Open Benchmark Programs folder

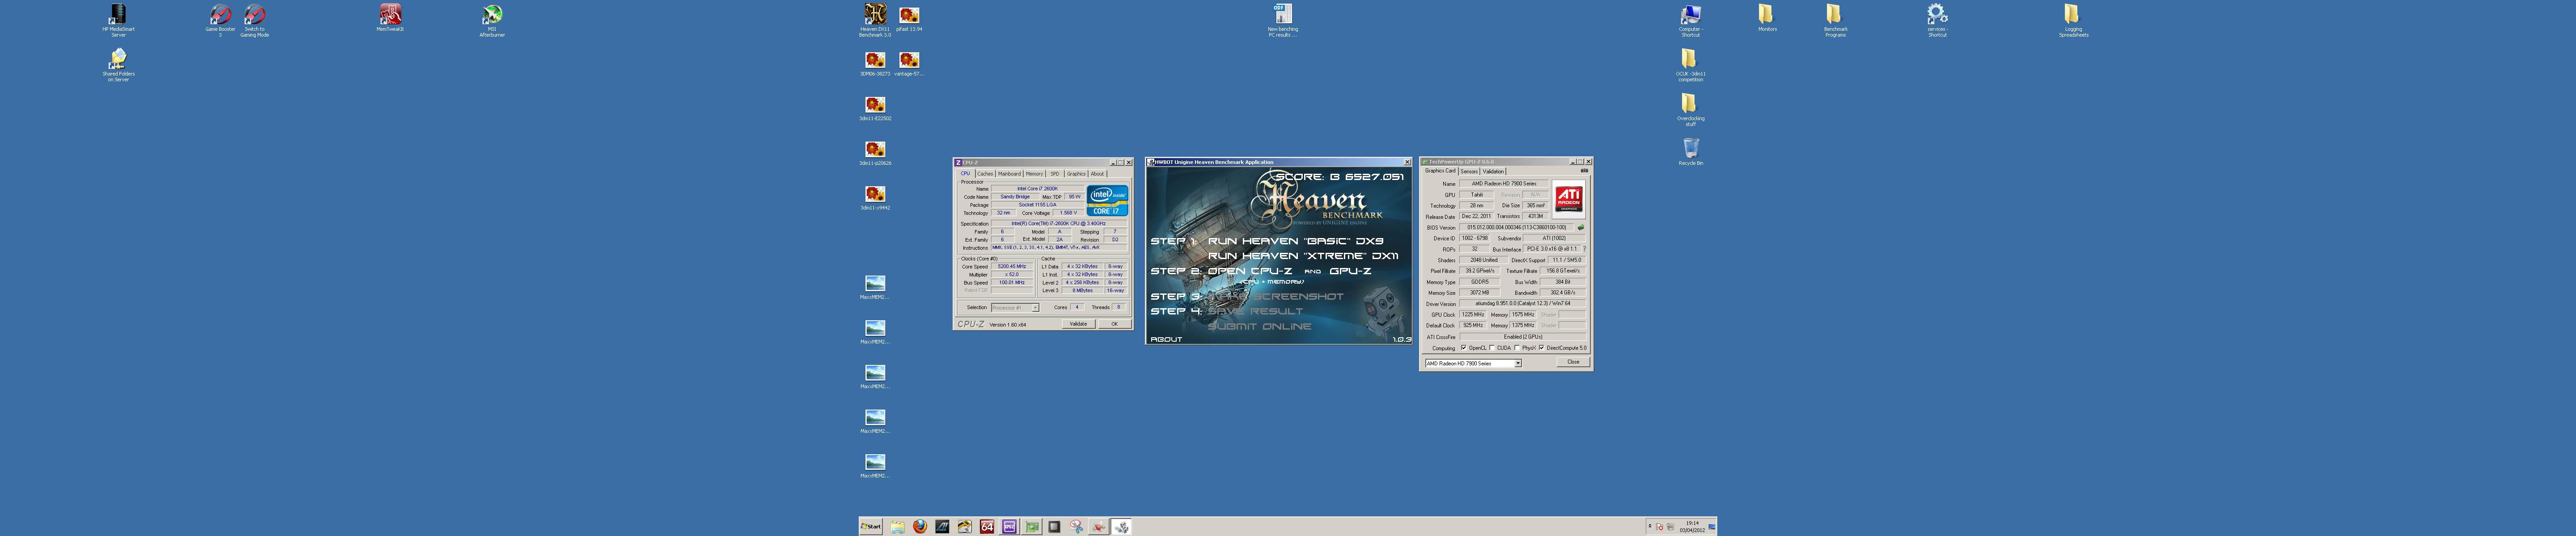1835,20
